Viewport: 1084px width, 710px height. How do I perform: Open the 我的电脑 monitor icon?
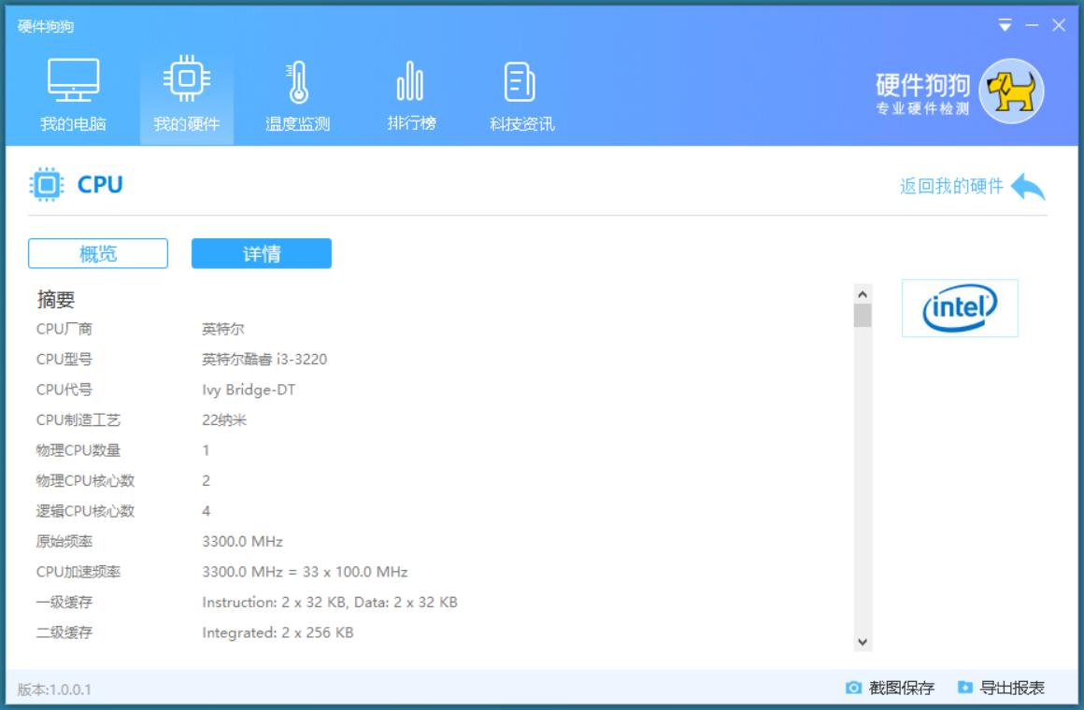73,81
